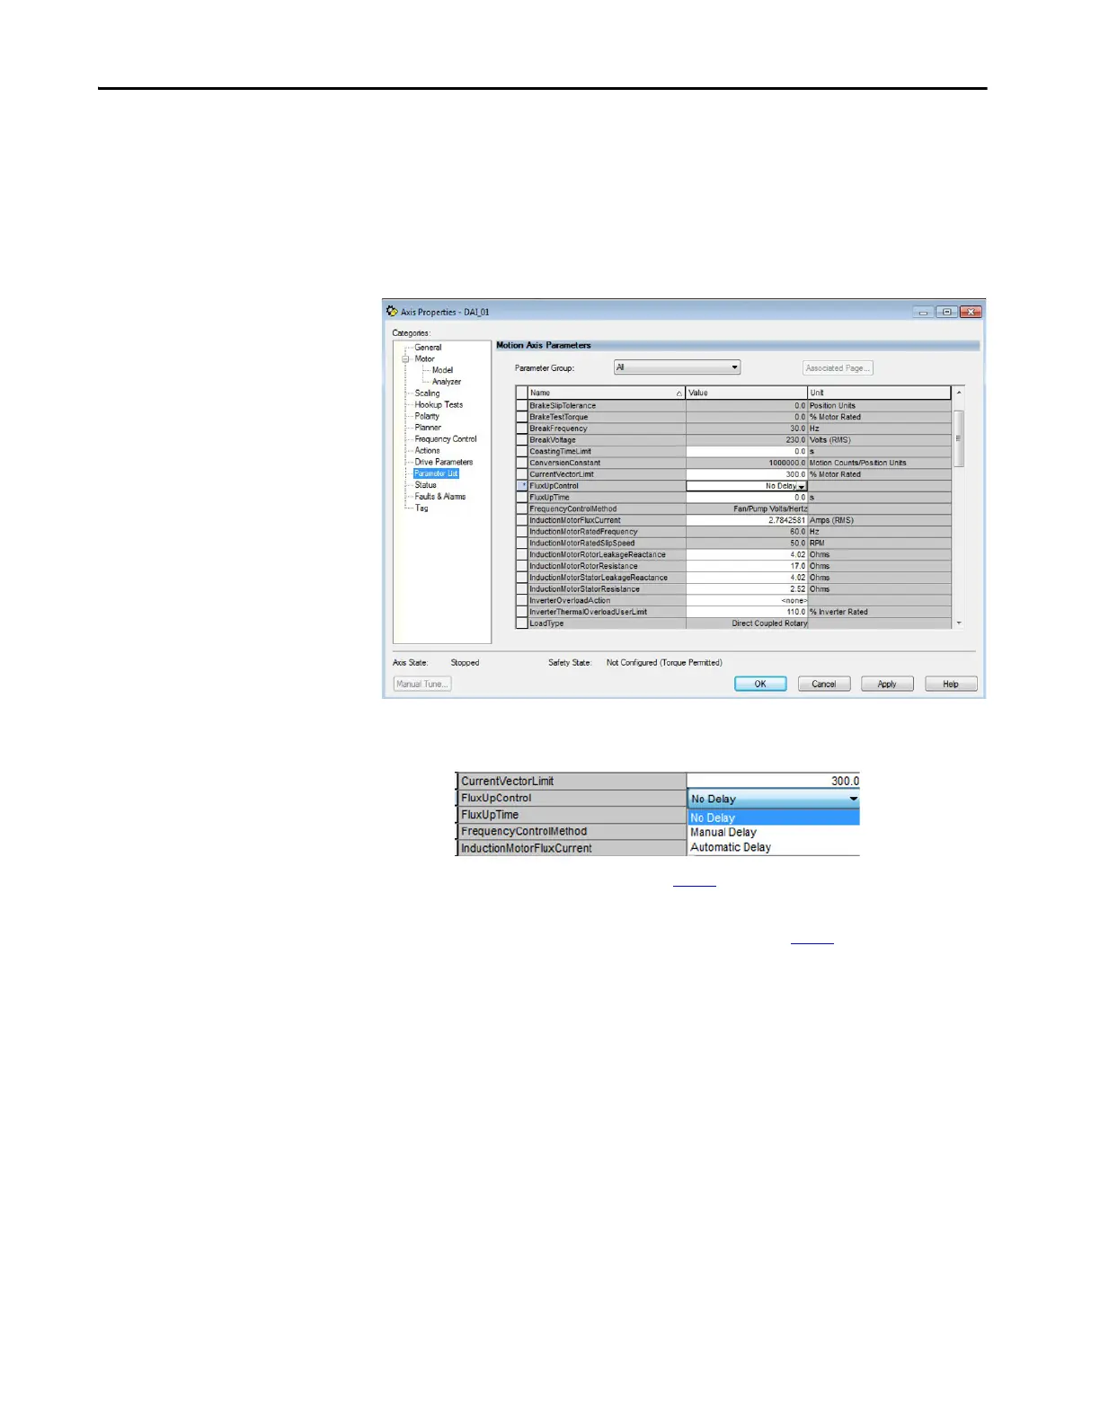Choose Automatic Delay from the dropdown list
The width and height of the screenshot is (1100, 1423).
tap(731, 847)
